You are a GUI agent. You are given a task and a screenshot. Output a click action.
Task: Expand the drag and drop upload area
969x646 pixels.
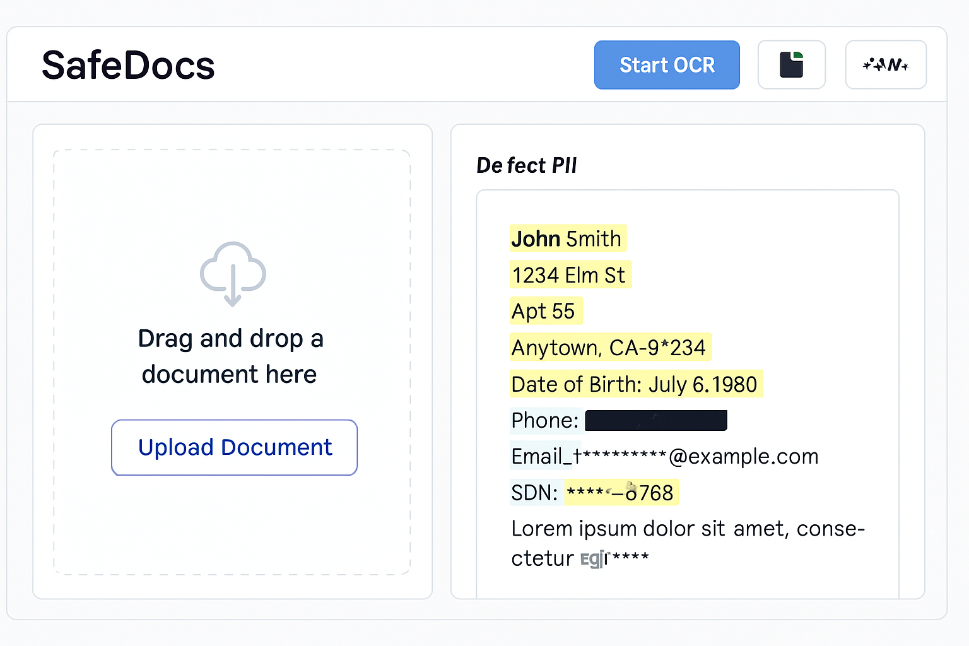click(232, 361)
